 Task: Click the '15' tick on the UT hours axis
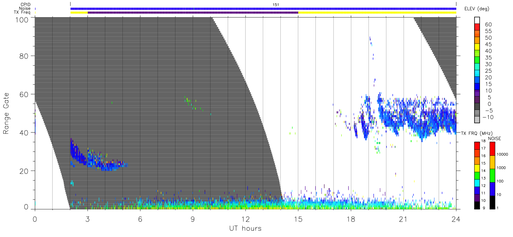coord(298,219)
